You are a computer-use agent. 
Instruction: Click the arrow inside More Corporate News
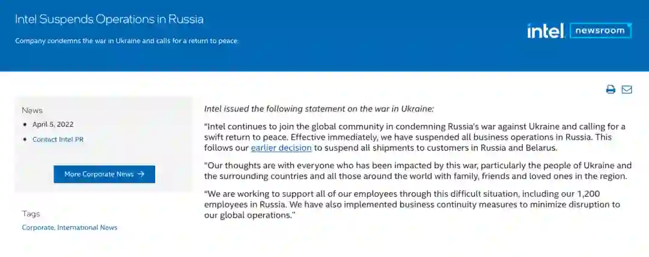click(141, 174)
